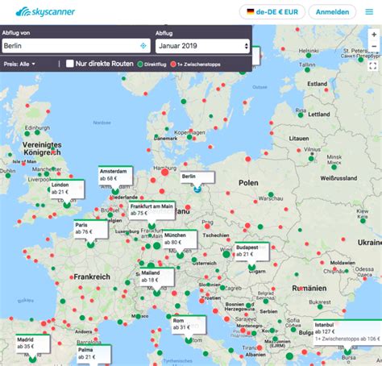This screenshot has width=382, height=366.
Task: Open the Budapest ab 21 € price card
Action: point(251,252)
